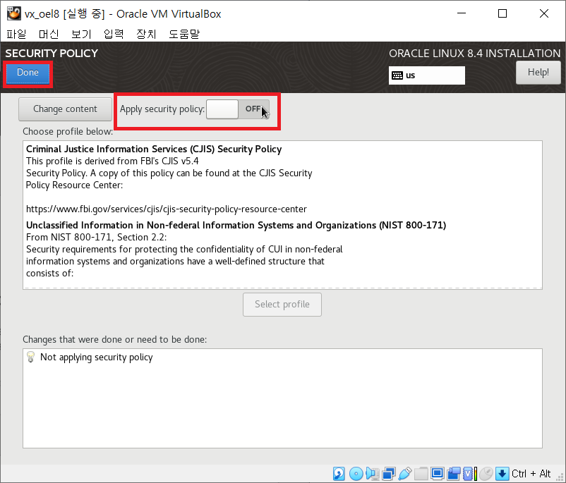Click ORACLE LINUX 8.4 INSTALLATION title
Screen dimensions: 566x483
point(475,54)
